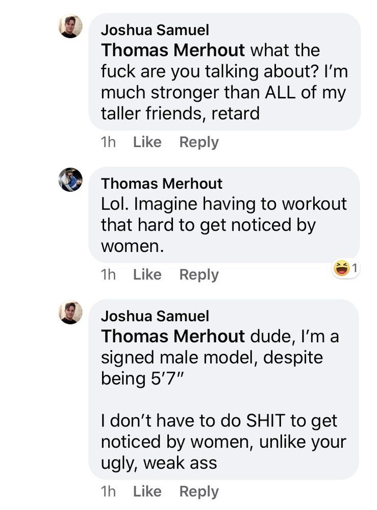Select the 'signed male model' comment bubble

[x=224, y=389]
